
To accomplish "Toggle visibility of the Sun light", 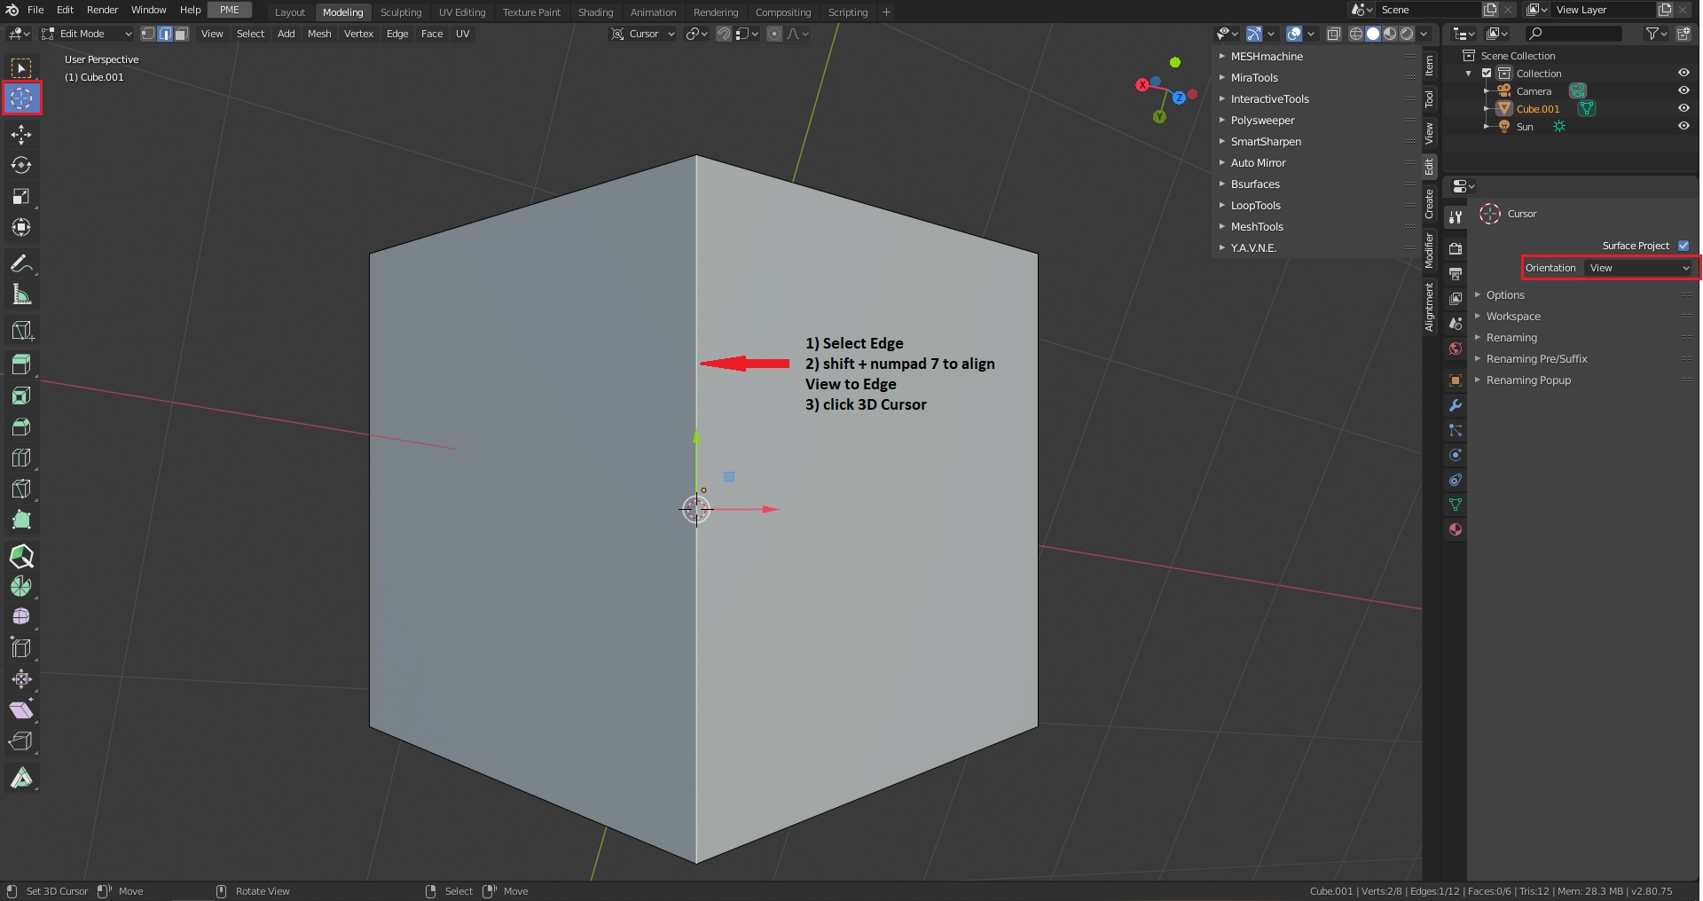I will pos(1683,126).
